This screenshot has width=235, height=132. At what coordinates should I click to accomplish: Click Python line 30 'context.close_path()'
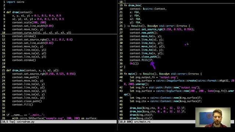[x=27, y=101]
